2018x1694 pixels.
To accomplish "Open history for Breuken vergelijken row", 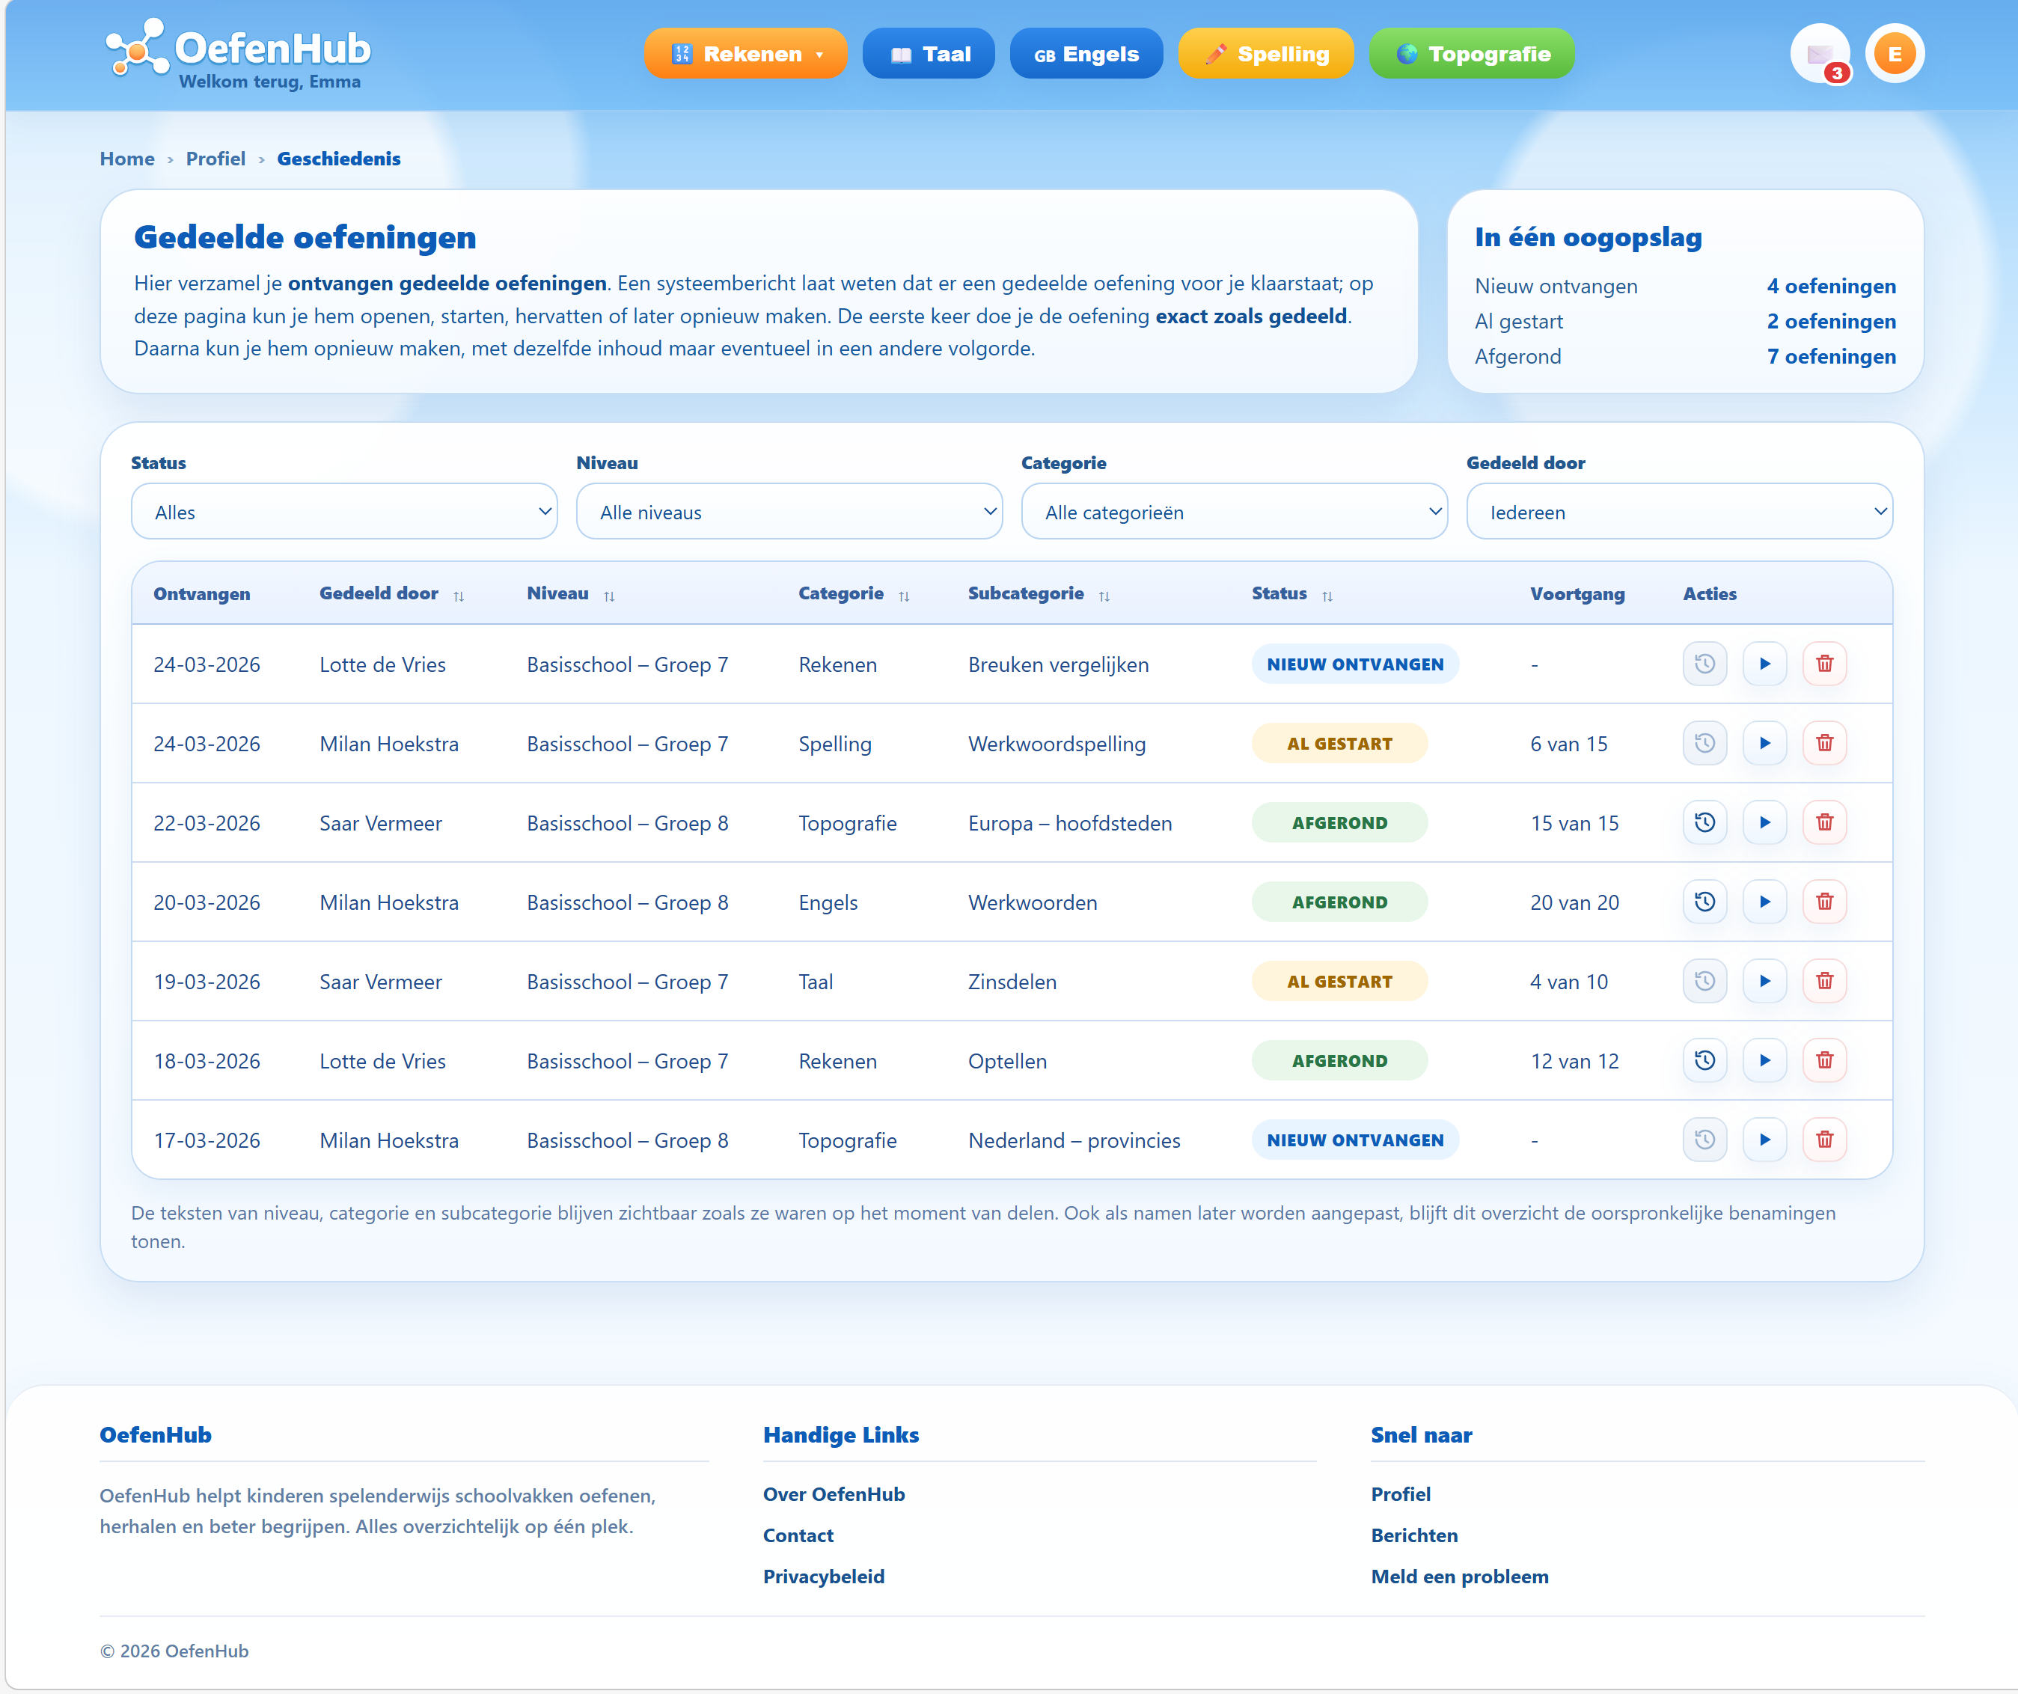I will click(x=1704, y=664).
